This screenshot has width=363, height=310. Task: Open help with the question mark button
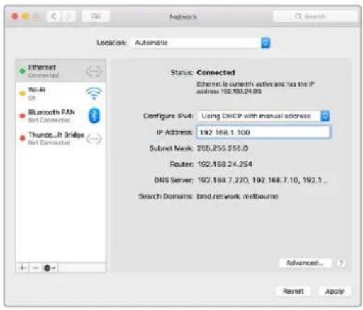point(341,262)
